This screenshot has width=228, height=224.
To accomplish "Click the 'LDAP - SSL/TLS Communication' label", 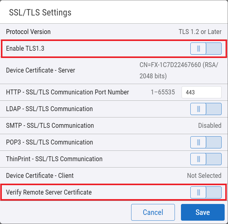I will pos(49,109).
